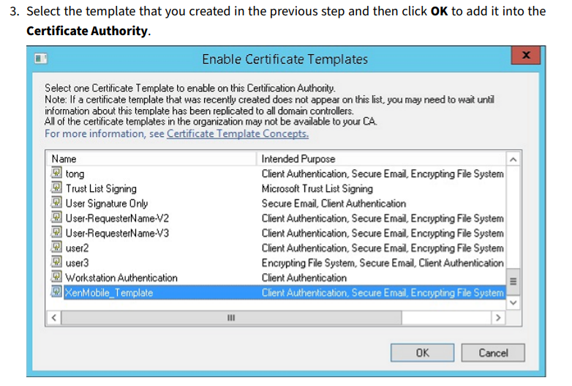Click the vertical scrollbar up arrow
572x386 pixels.
pyautogui.click(x=513, y=159)
